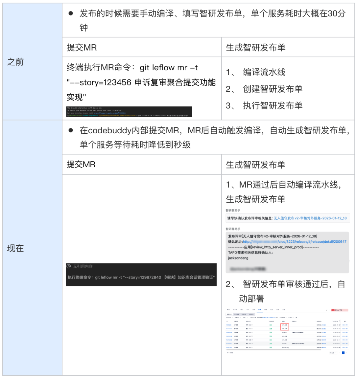This screenshot has width=355, height=378.
Task: Click the refresh icon in the release list toolbar
Action: point(326,310)
